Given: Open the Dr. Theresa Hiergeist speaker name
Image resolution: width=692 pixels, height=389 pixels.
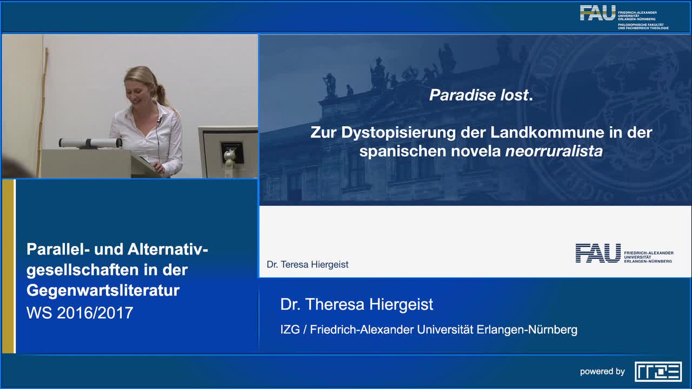Looking at the screenshot, I should [x=356, y=304].
